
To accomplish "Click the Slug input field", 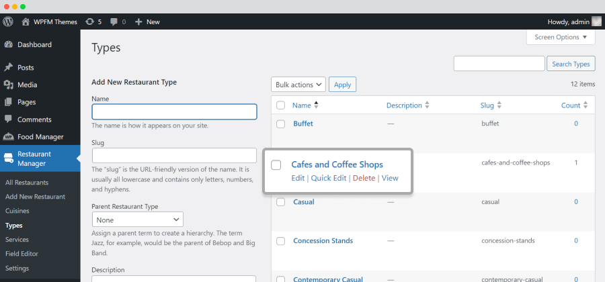I will click(174, 156).
